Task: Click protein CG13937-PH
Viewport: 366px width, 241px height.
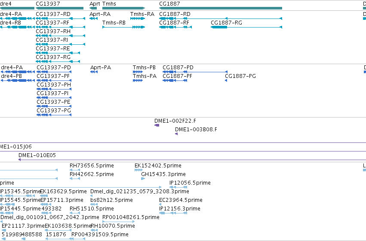Action: (54, 89)
